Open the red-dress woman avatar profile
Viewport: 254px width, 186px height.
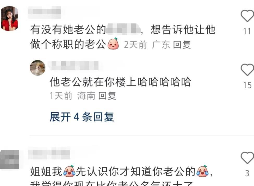10,18
